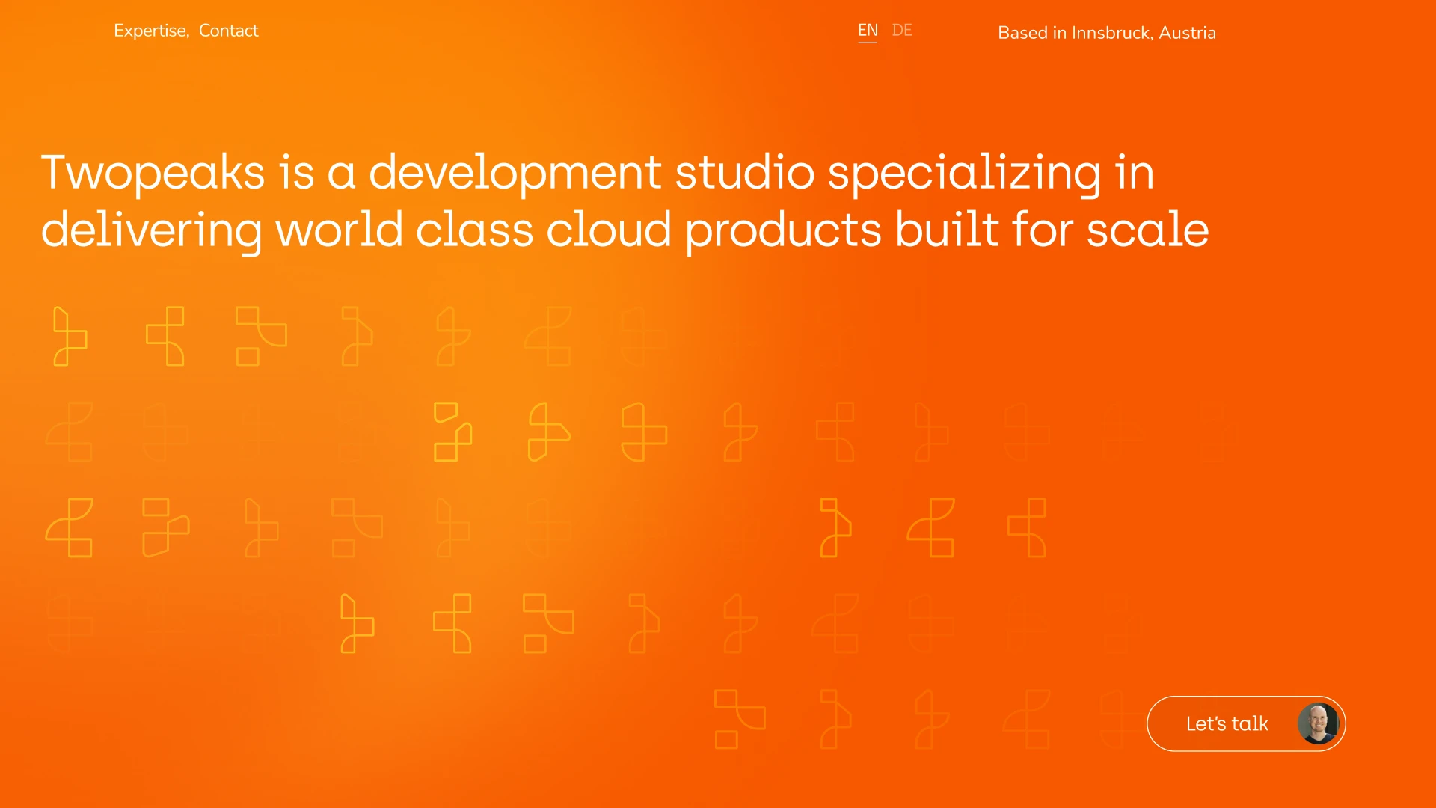Click the first glyph icon in top row
Screen dimensions: 1436x808
pos(70,336)
